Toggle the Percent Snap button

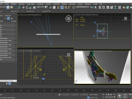pyautogui.click(x=66, y=7)
